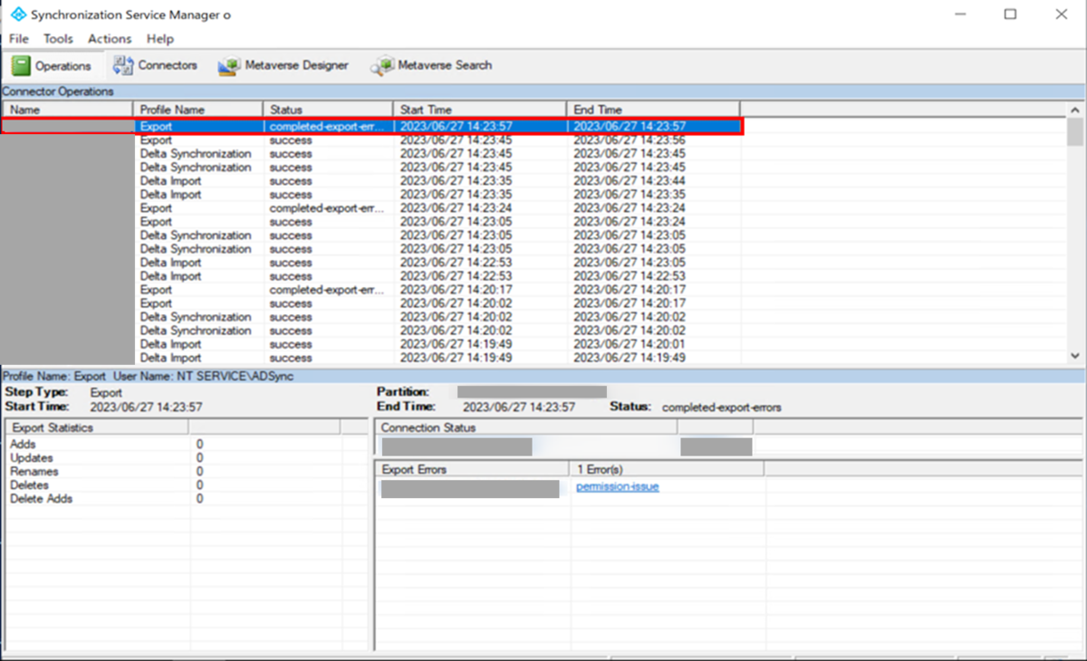Select the failed Export run started 14:20:17
The image size is (1087, 661).
tap(372, 290)
